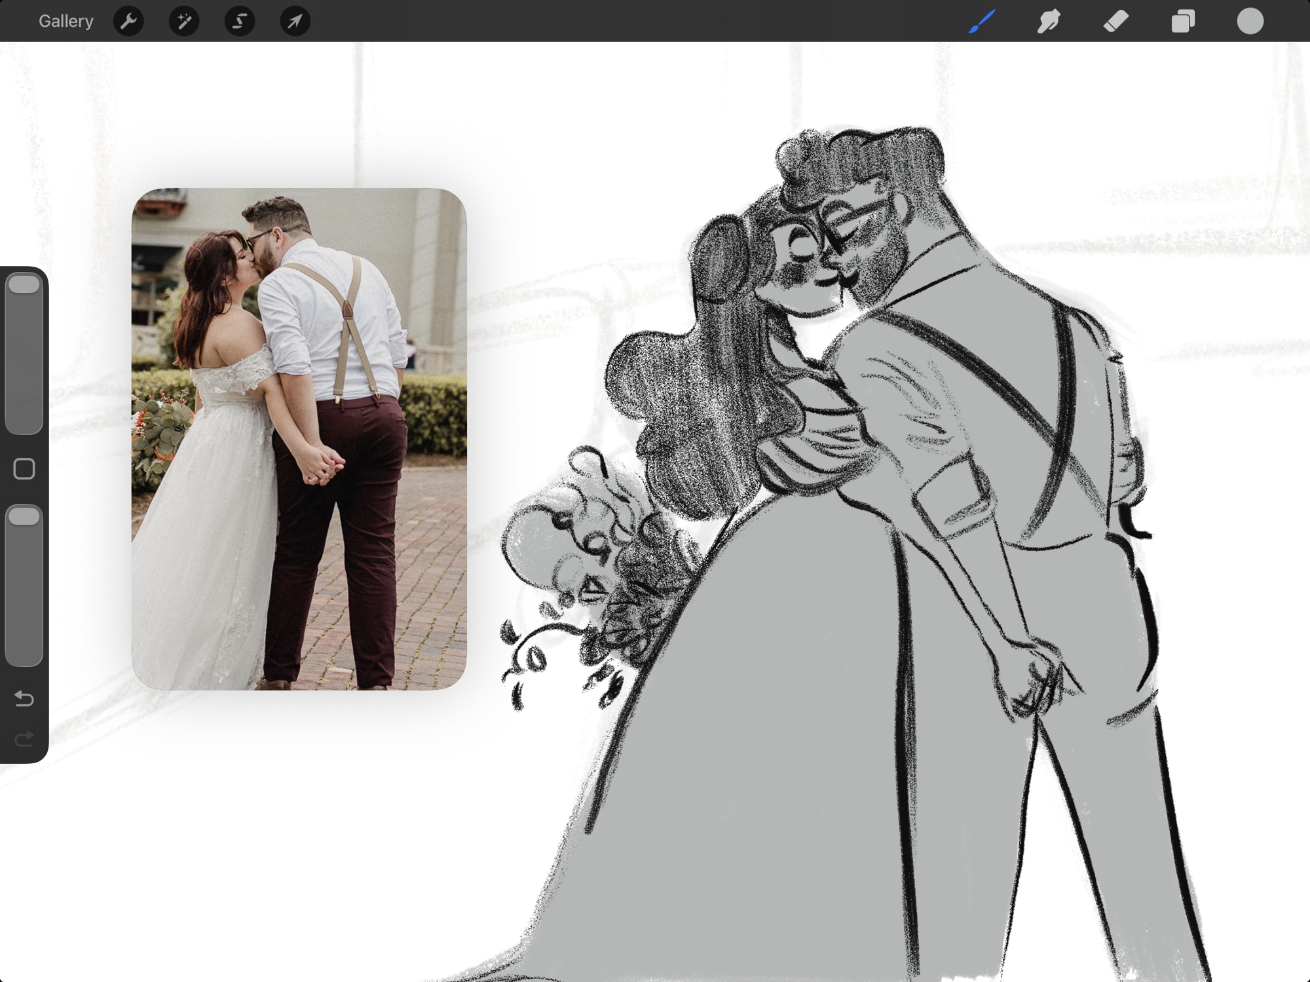Return to the Gallery

coord(65,21)
